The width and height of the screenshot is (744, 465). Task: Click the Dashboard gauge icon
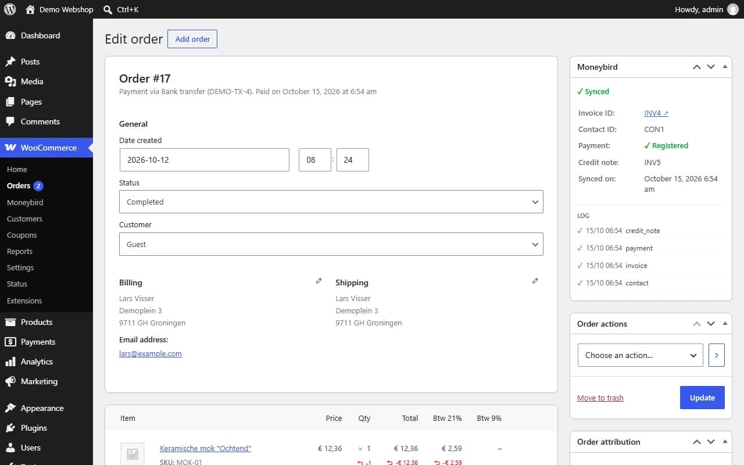10,35
